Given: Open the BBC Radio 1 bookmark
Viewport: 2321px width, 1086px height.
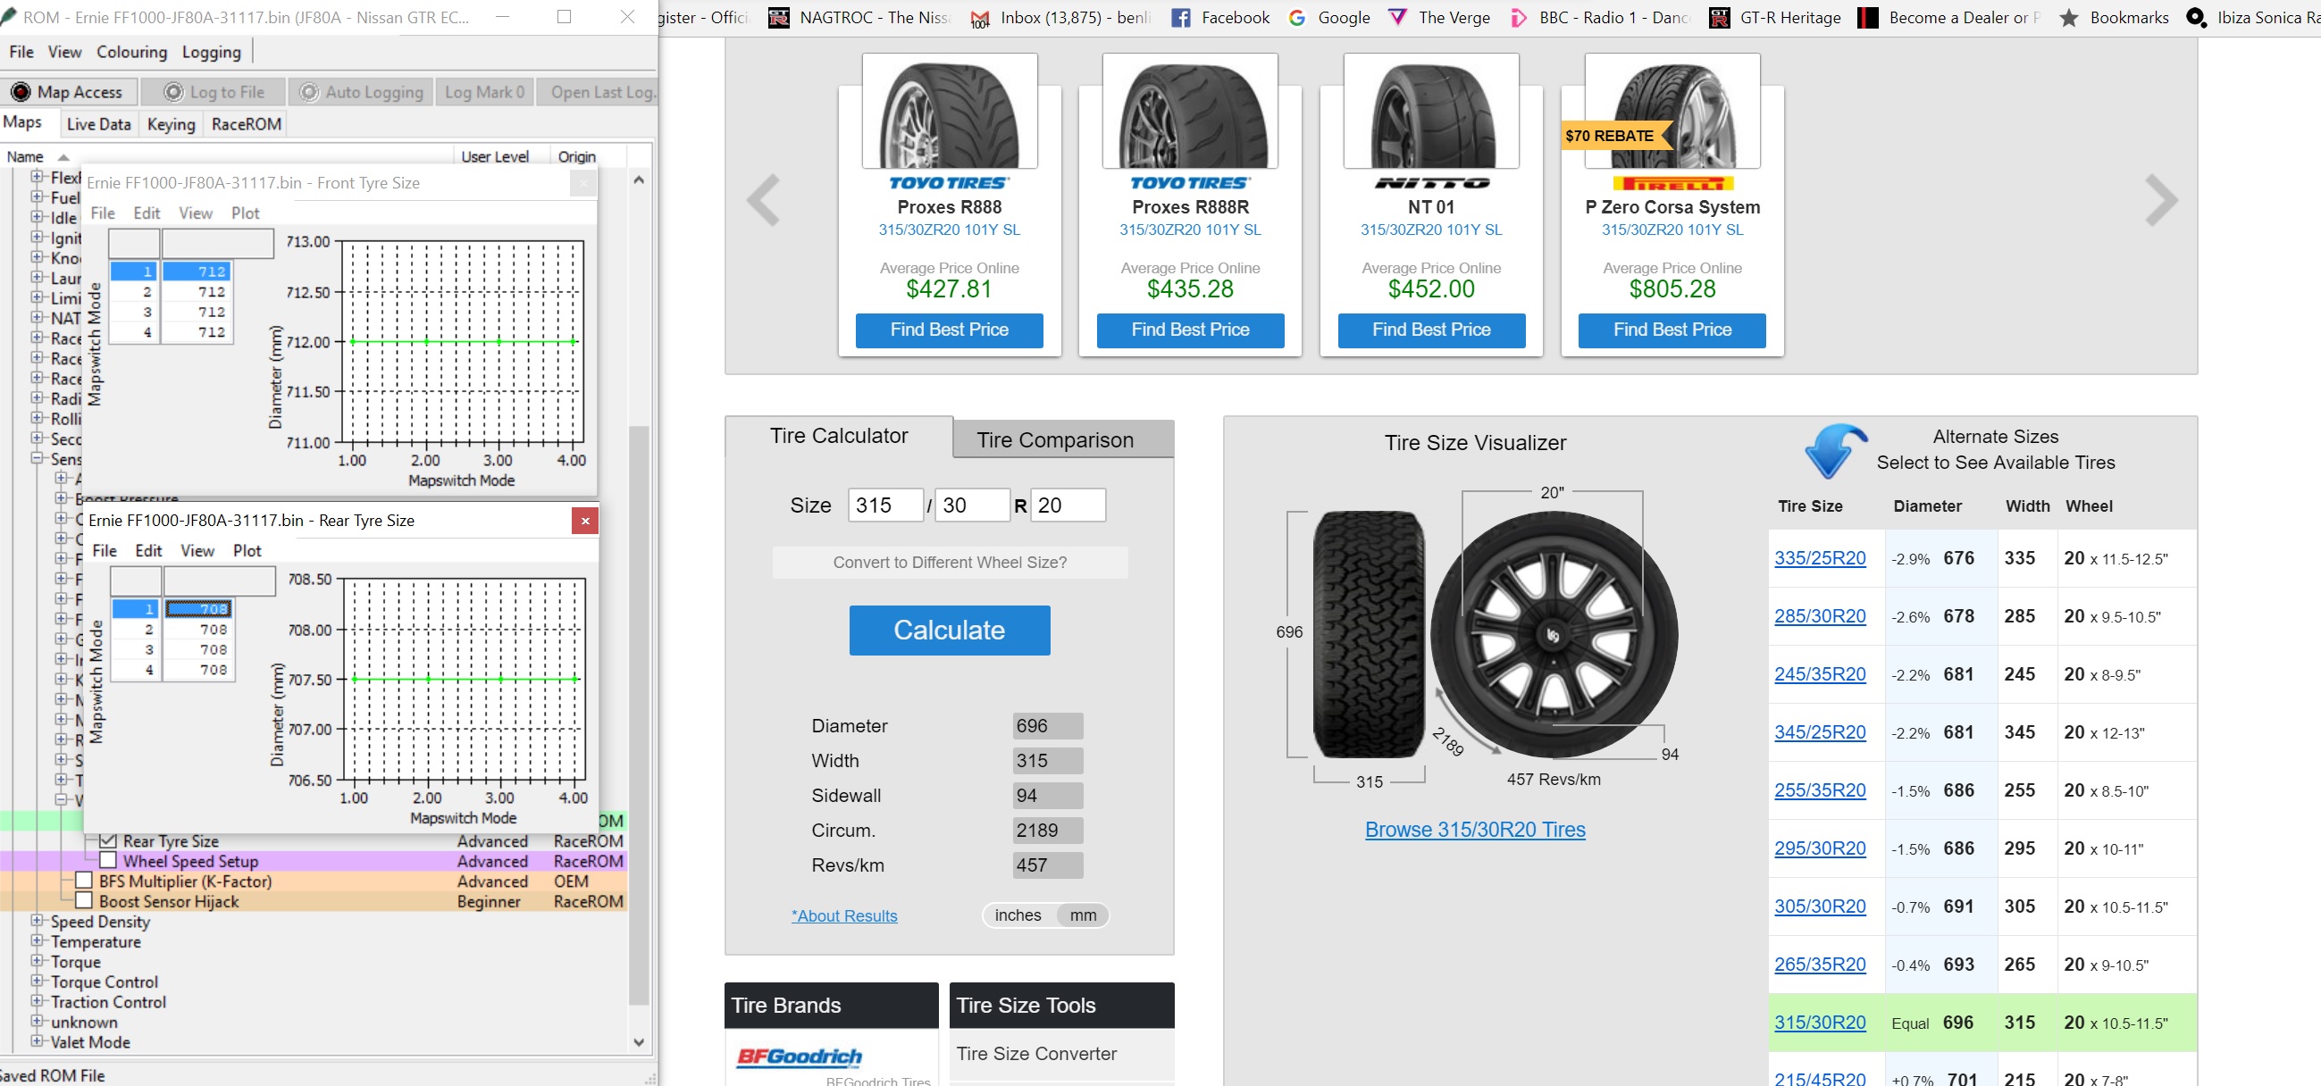Looking at the screenshot, I should 1599,17.
